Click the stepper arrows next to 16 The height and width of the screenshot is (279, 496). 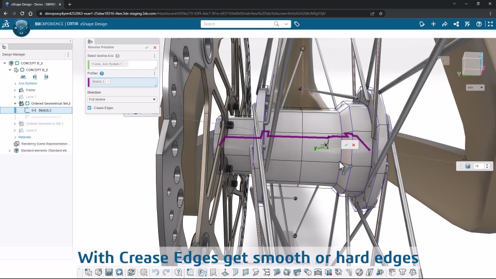point(487,166)
